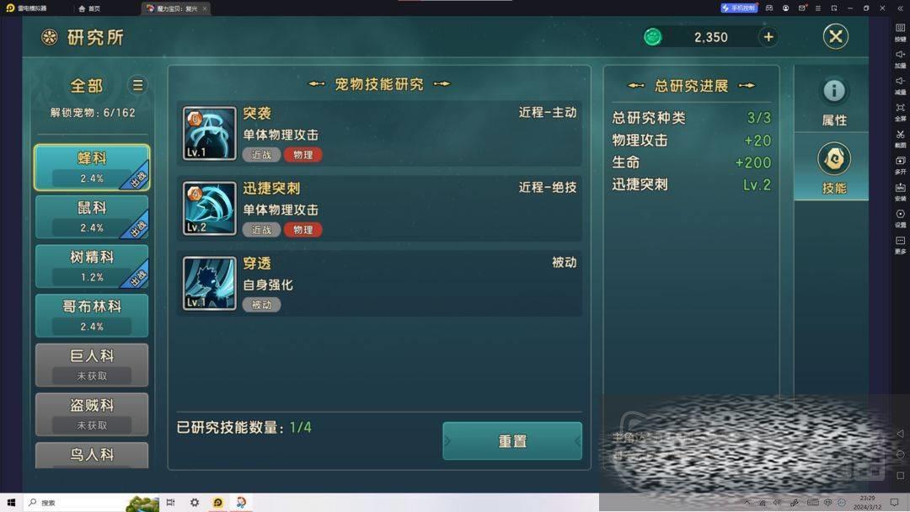Choose the 树精科 pet category
910x512 pixels.
tap(92, 266)
